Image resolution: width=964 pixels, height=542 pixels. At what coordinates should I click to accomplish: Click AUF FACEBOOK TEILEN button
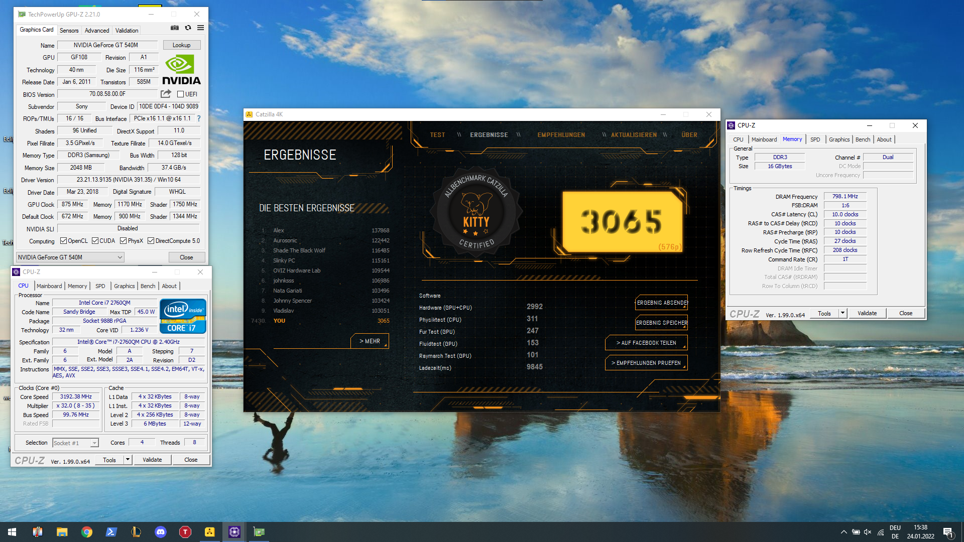(x=646, y=343)
